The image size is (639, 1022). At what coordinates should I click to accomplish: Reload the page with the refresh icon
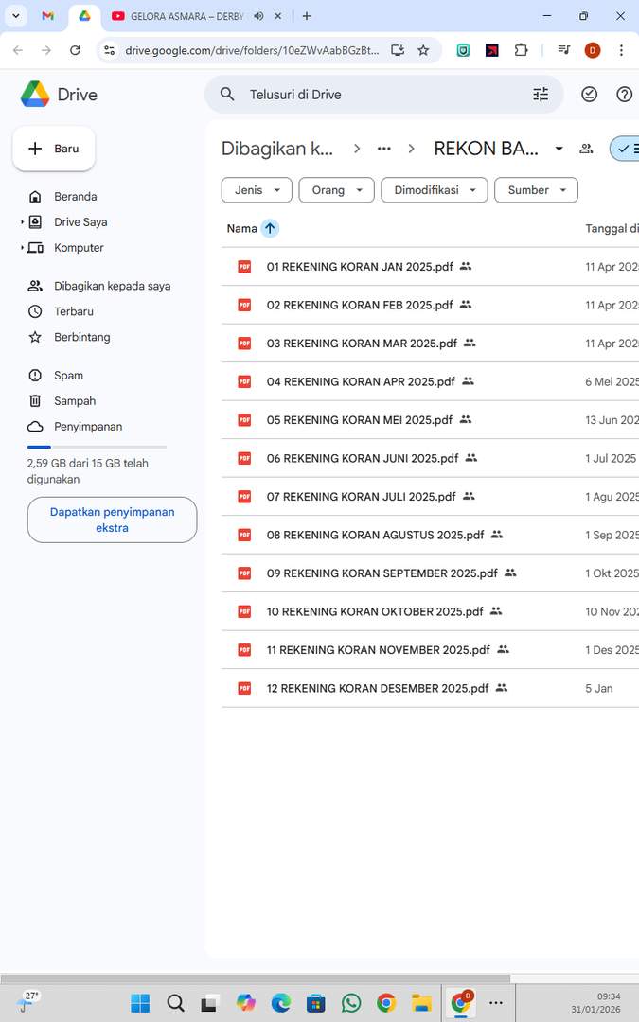(75, 50)
